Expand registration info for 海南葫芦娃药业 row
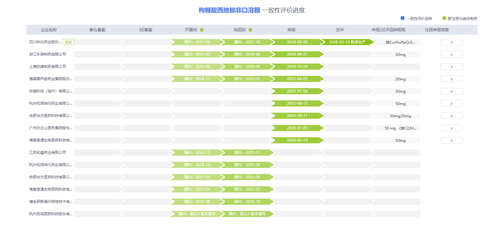Image resolution: width=499 pixels, height=225 pixels. [451, 79]
